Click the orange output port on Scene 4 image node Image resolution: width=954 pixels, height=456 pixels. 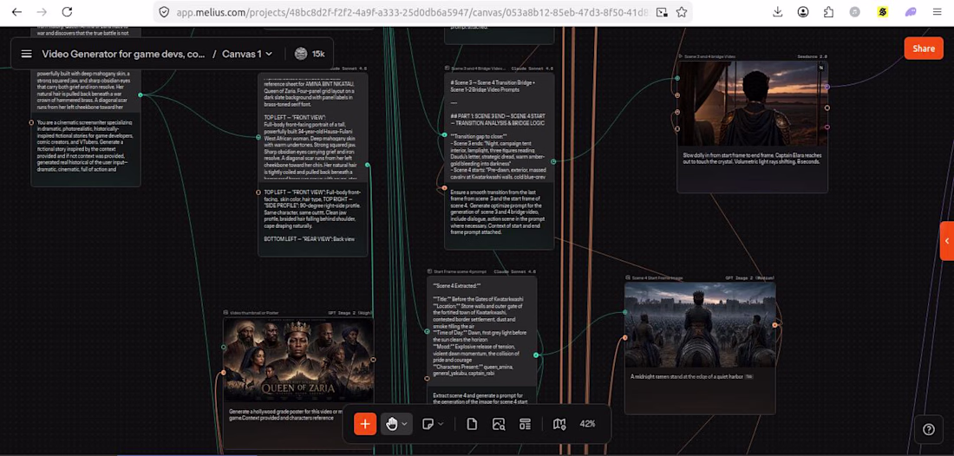coord(774,325)
